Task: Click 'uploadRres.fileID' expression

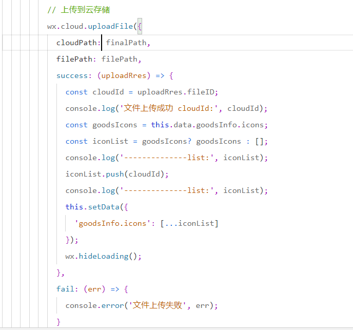Action: coord(175,92)
